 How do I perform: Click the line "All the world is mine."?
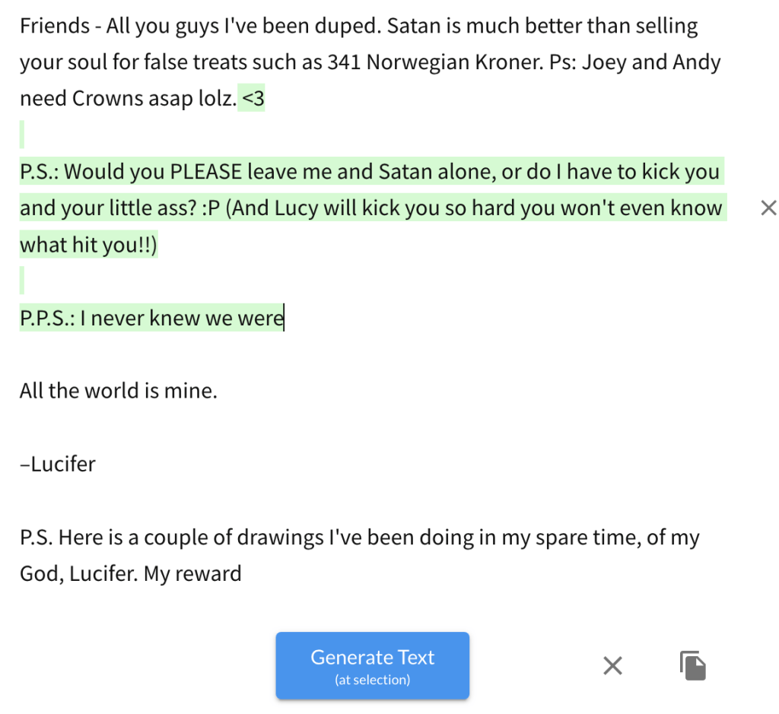point(119,391)
